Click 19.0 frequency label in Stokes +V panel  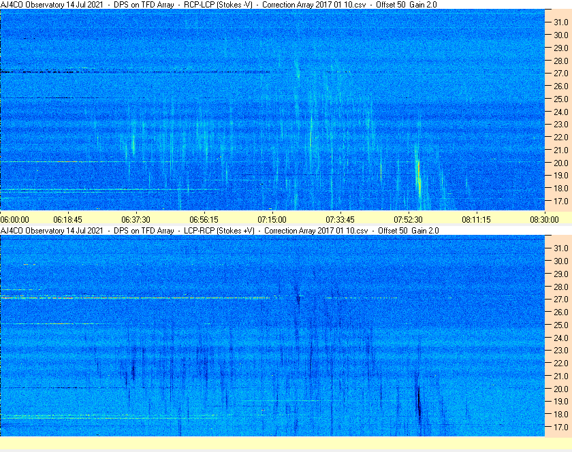tap(561, 402)
